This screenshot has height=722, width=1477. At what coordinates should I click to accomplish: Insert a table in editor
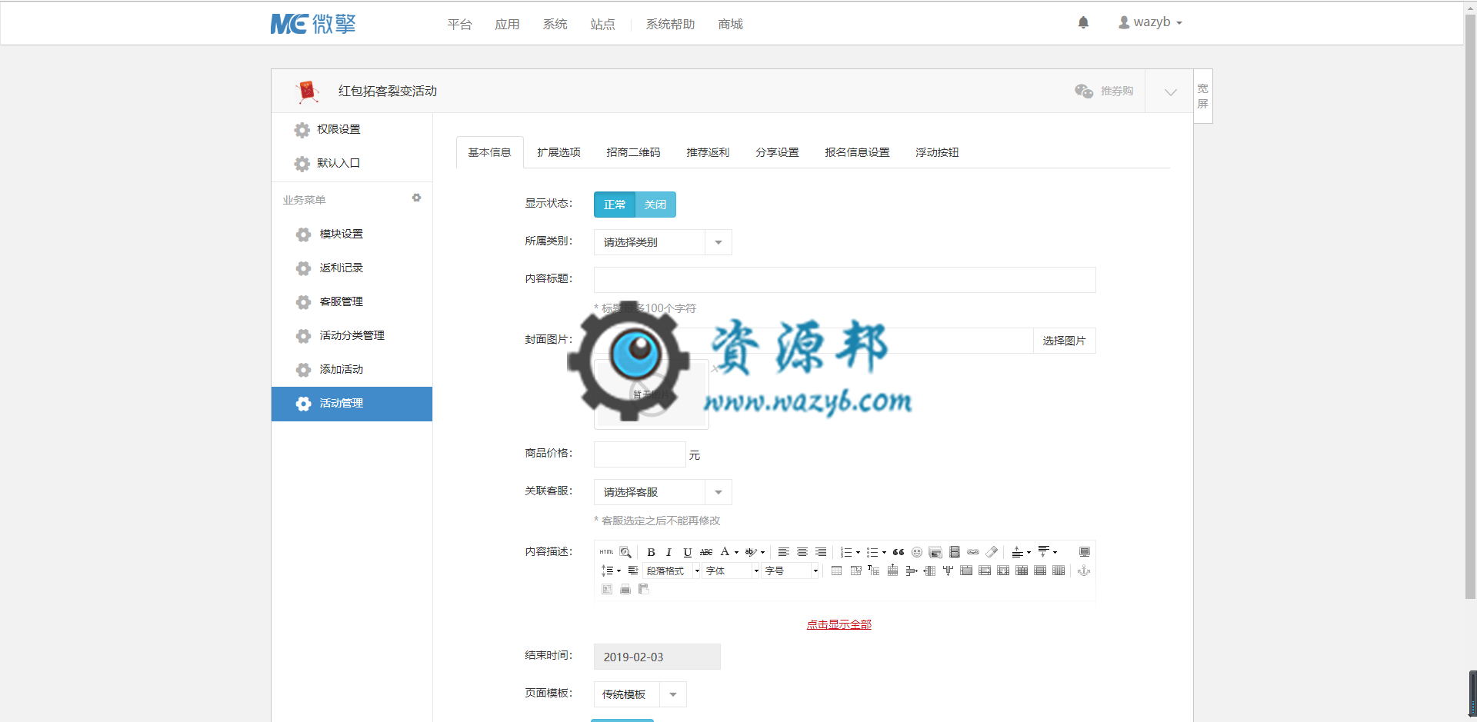(x=836, y=571)
